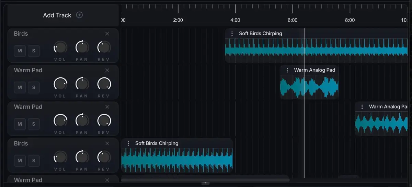Solo the top Birds track
The width and height of the screenshot is (412, 187).
[34, 51]
